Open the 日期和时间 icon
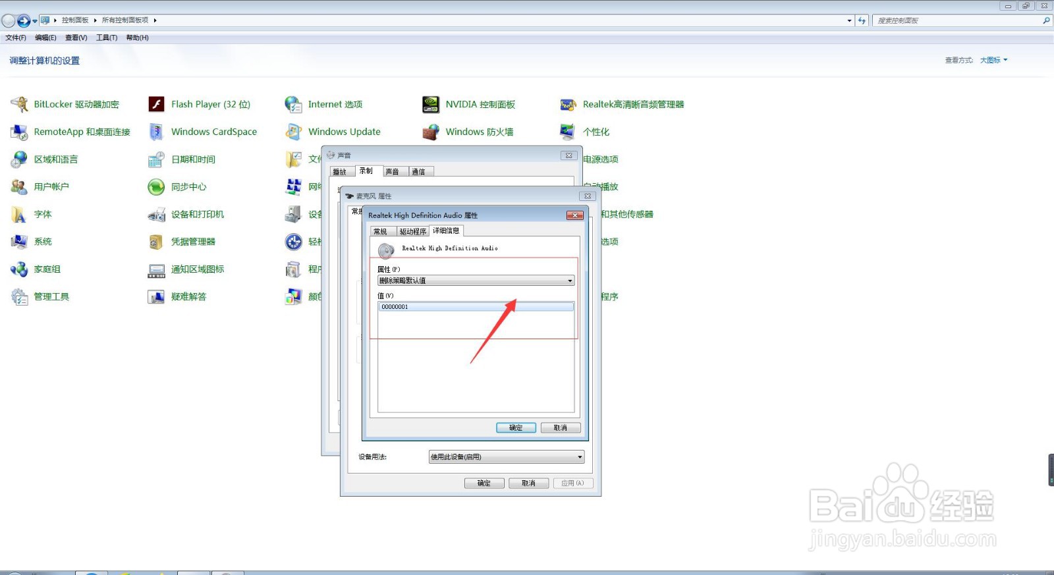Viewport: 1054px width, 575px height. (x=156, y=159)
